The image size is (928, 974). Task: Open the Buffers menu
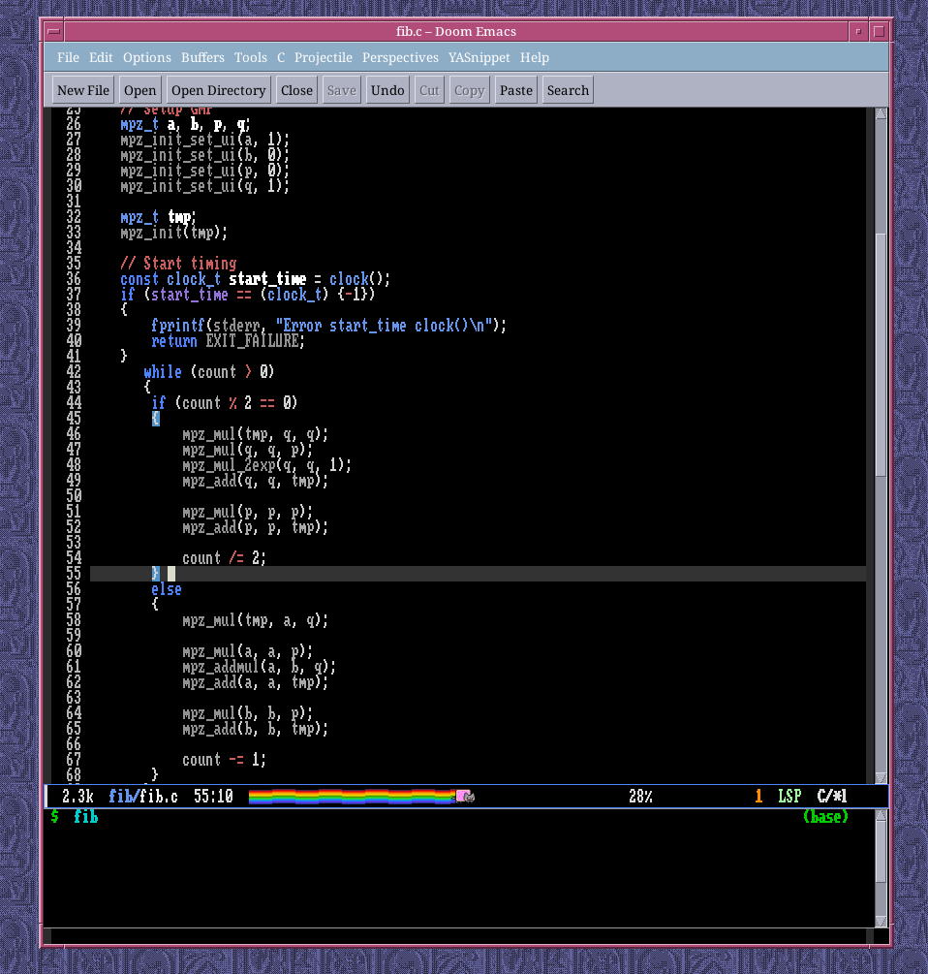click(202, 57)
